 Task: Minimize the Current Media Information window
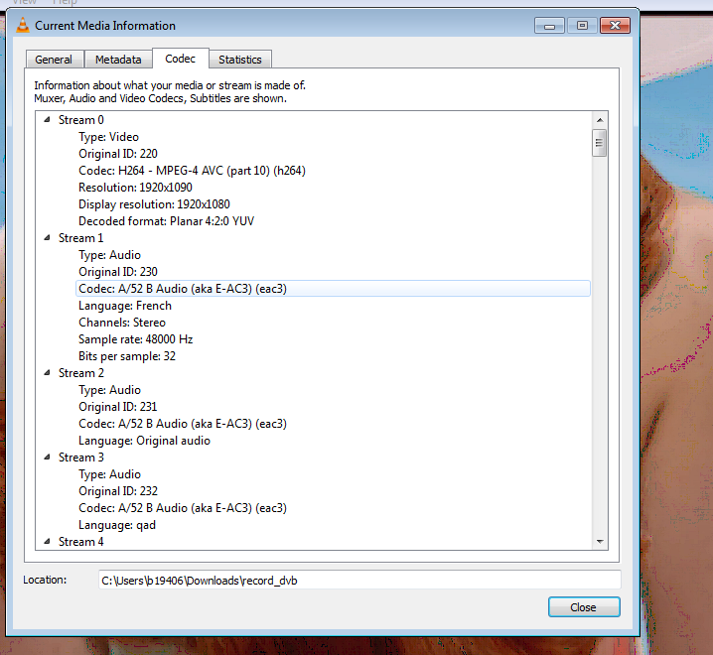(550, 26)
